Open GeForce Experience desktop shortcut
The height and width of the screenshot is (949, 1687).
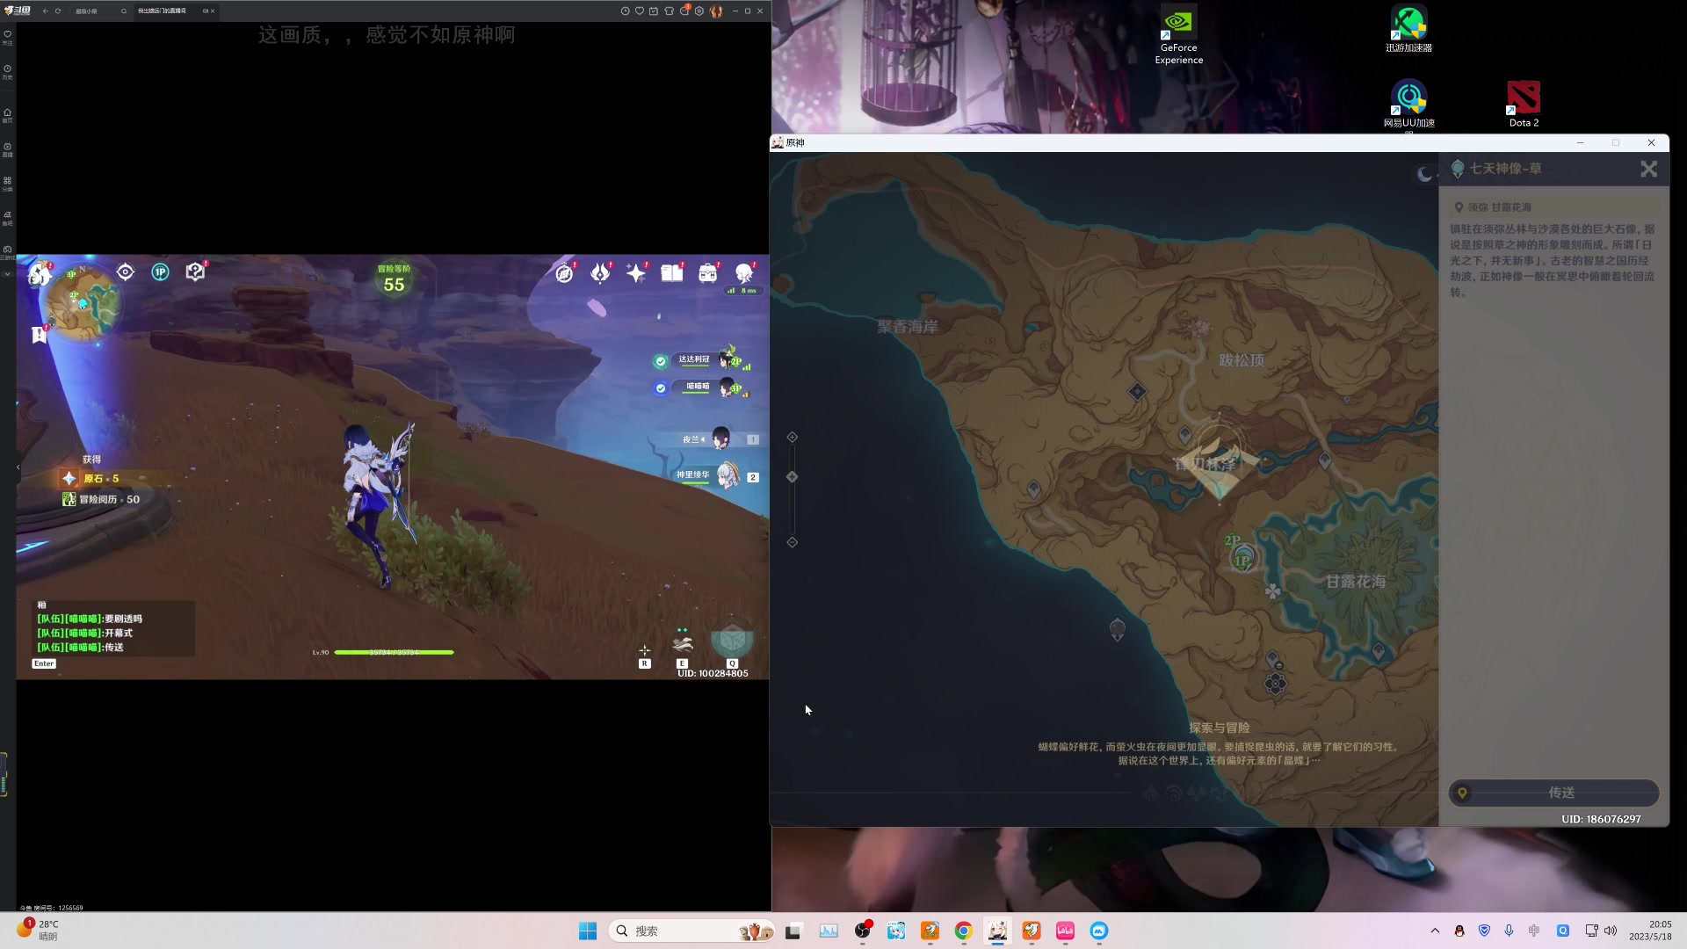click(1178, 35)
